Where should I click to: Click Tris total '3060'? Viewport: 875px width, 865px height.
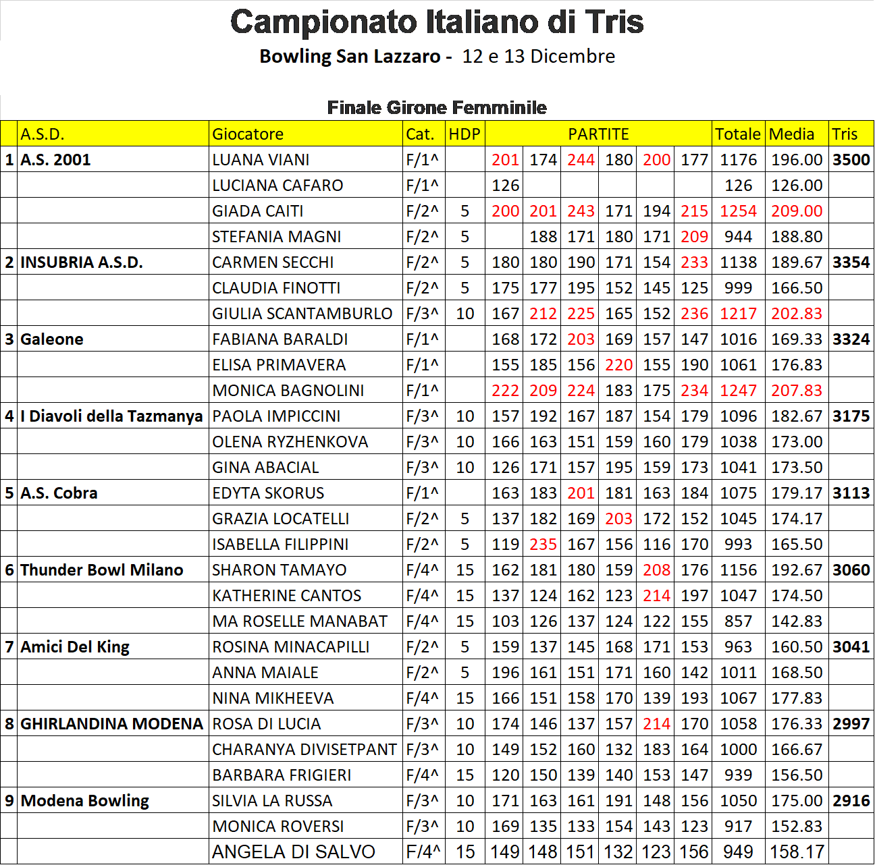click(851, 569)
